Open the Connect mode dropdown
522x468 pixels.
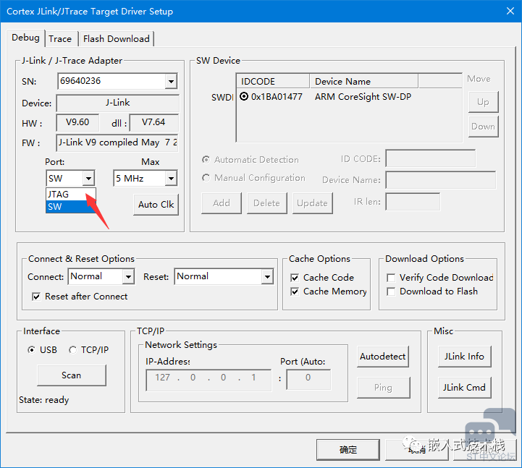click(x=128, y=276)
